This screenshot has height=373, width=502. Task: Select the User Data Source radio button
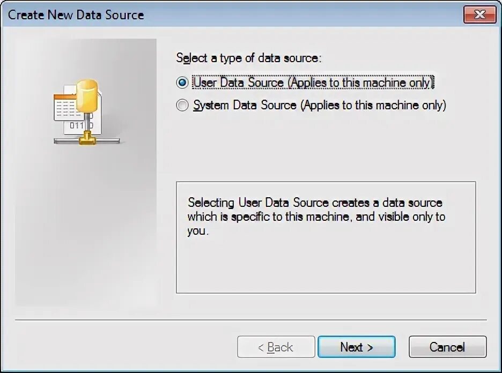183,83
